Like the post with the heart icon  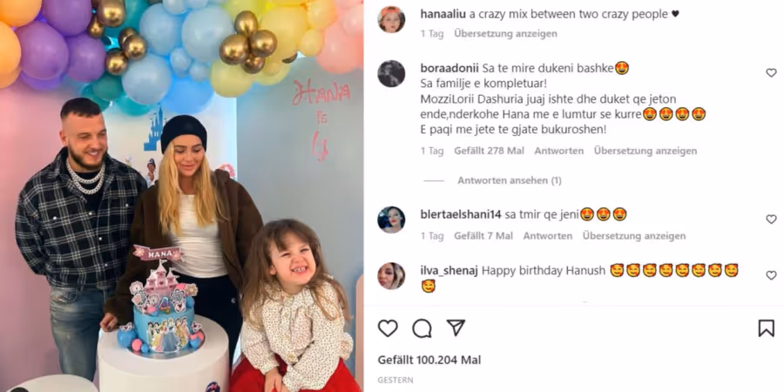click(x=388, y=328)
